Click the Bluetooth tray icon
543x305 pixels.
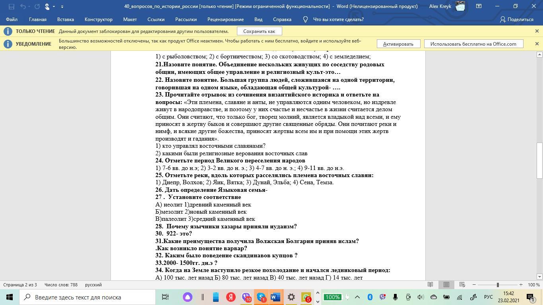click(x=370, y=297)
